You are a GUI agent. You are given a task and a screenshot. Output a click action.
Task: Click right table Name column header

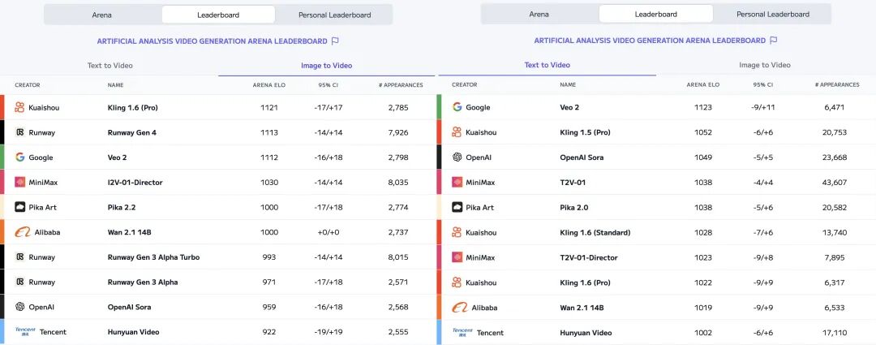568,85
